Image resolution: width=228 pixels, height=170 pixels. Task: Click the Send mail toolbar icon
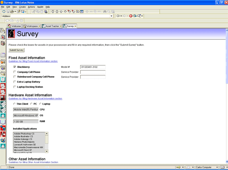point(23,11)
